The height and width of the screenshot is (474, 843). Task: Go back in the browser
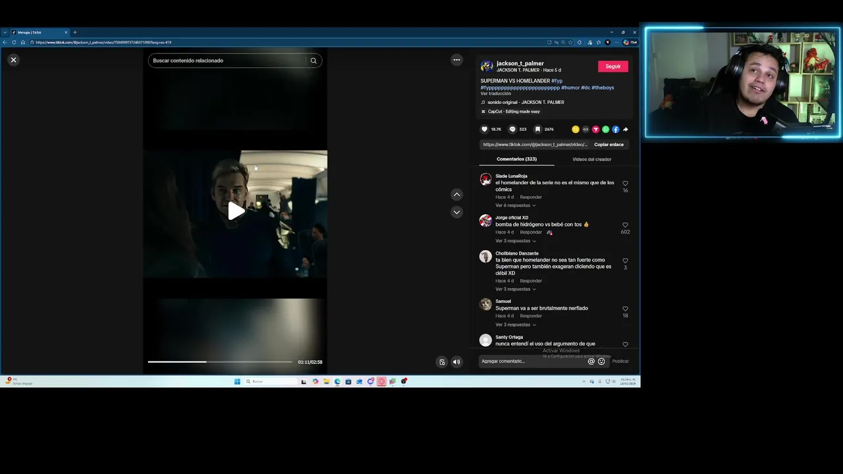click(5, 42)
